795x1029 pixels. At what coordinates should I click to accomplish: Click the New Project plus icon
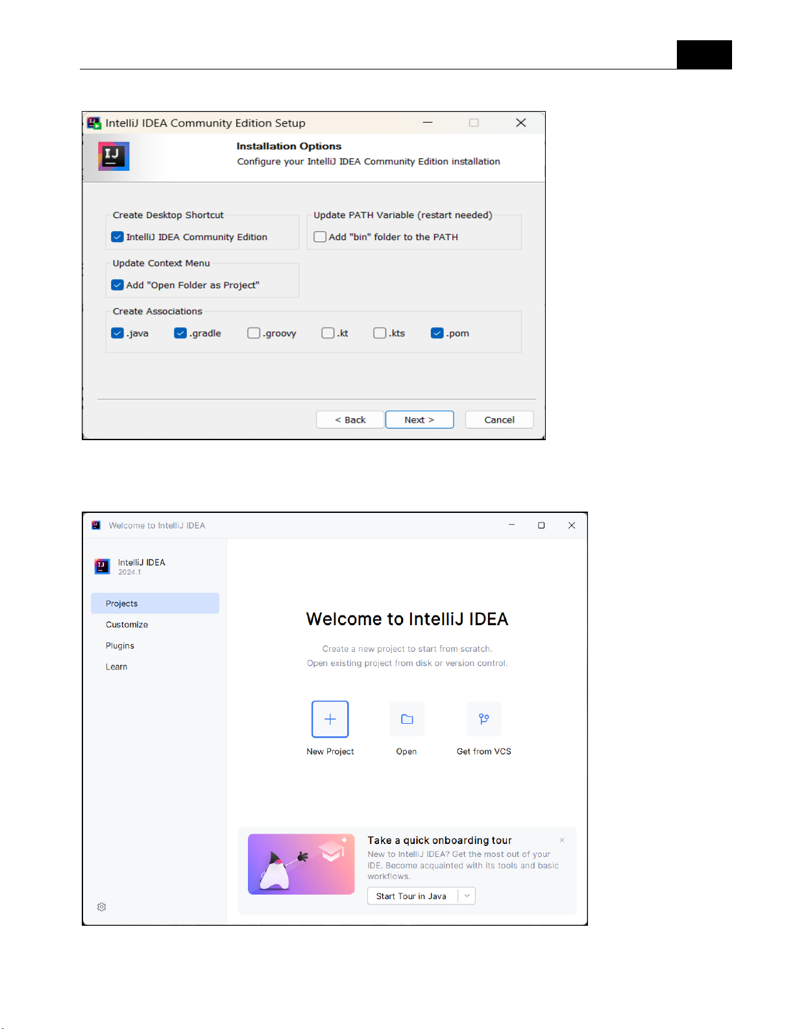330,719
